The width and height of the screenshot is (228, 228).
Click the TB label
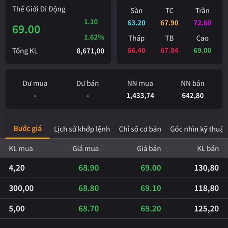click(x=169, y=38)
